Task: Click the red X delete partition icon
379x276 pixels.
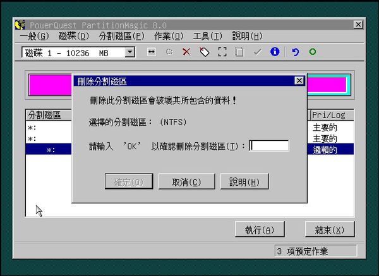Action: (x=186, y=52)
